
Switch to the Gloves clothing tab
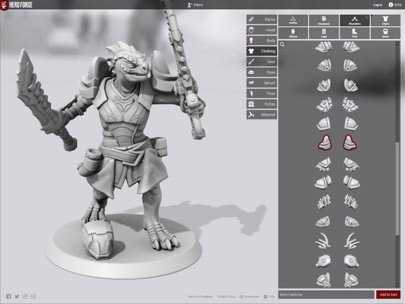[x=293, y=33]
